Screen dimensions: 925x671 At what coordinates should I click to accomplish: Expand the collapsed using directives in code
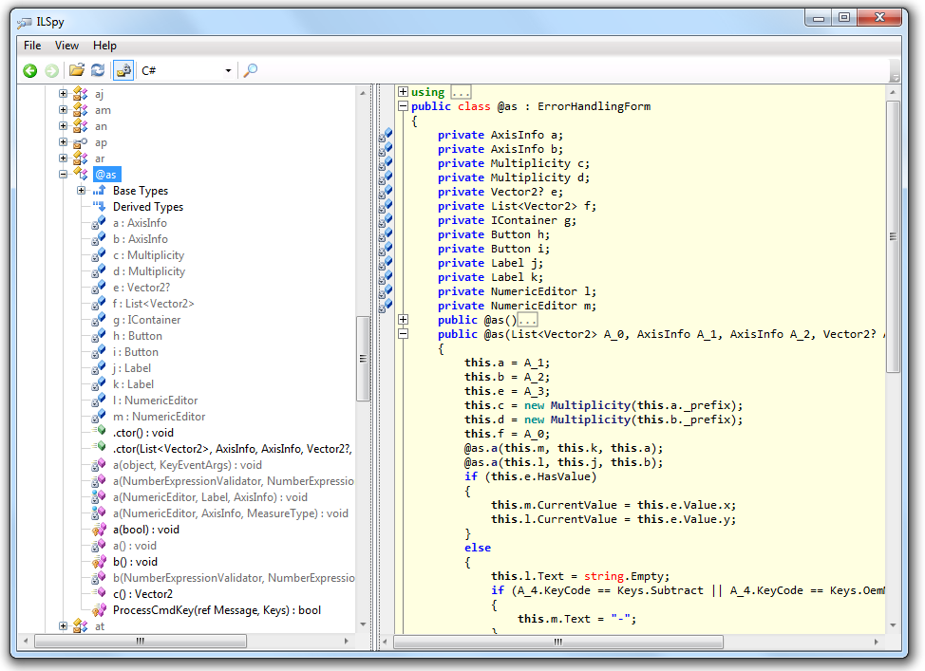pos(403,91)
